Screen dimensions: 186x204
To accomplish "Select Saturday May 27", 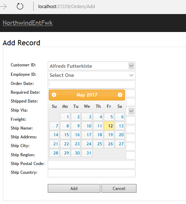I will click(120, 144).
